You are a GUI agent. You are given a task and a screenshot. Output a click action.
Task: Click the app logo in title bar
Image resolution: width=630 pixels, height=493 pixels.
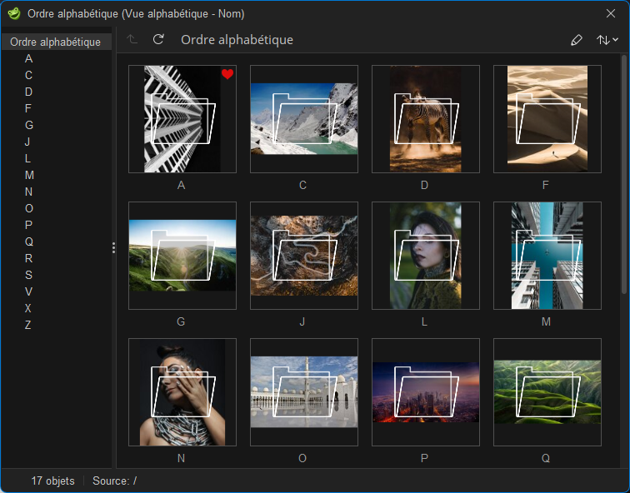(13, 13)
